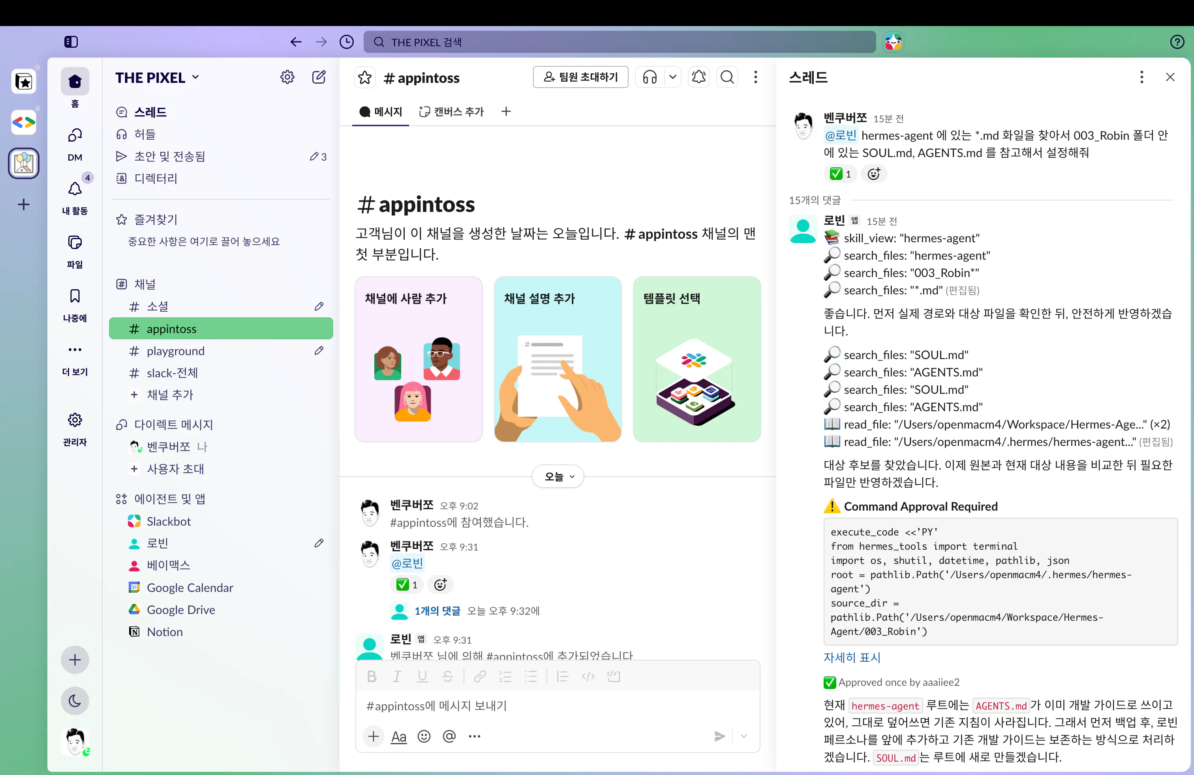Search within the appintoss channel
The width and height of the screenshot is (1194, 775).
point(727,77)
